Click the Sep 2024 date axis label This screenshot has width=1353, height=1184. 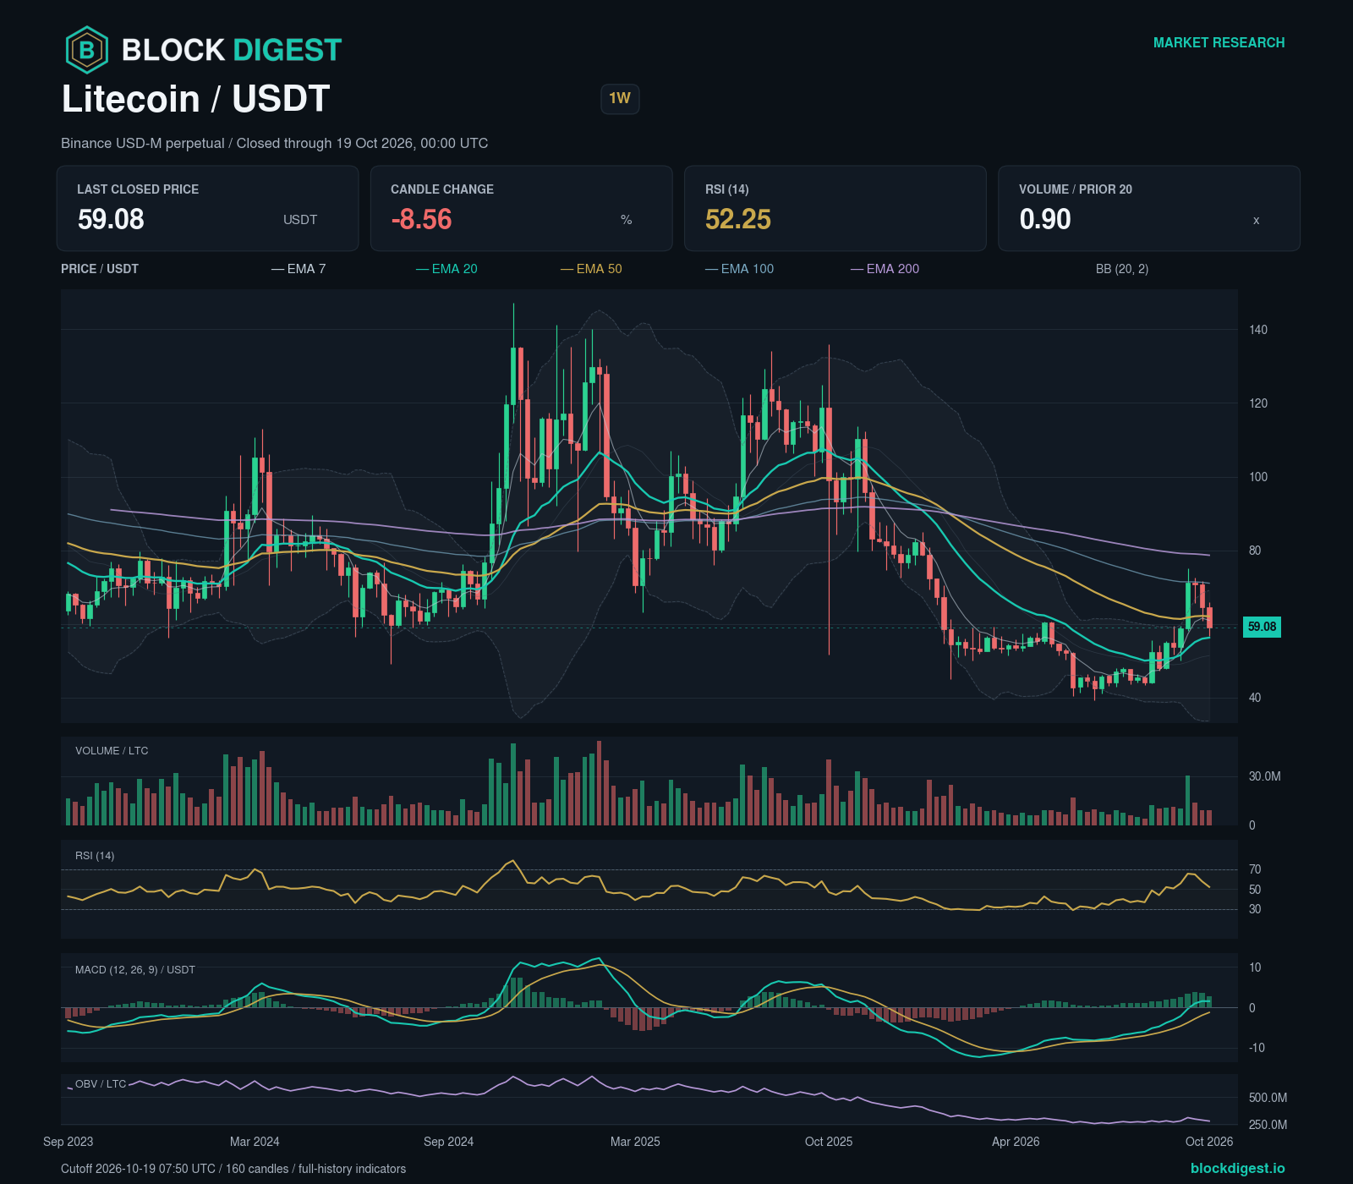(448, 1142)
